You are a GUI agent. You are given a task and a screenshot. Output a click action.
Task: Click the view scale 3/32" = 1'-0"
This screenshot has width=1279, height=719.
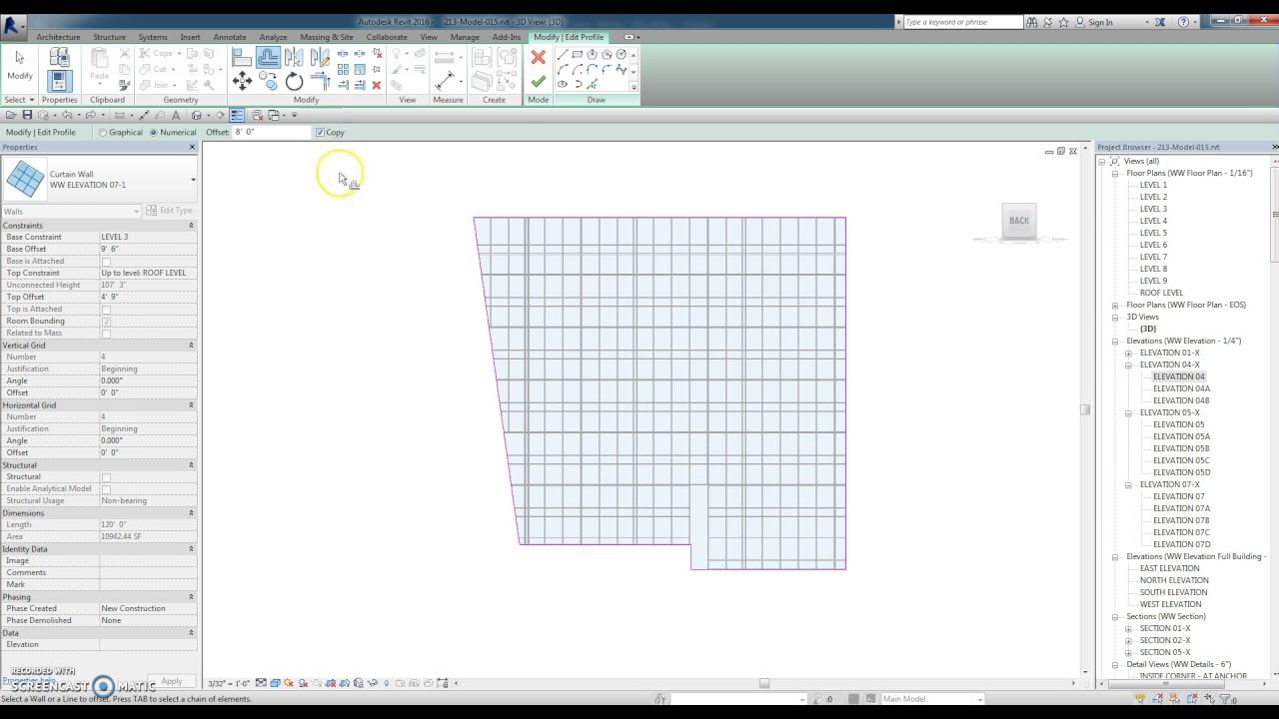click(x=229, y=684)
